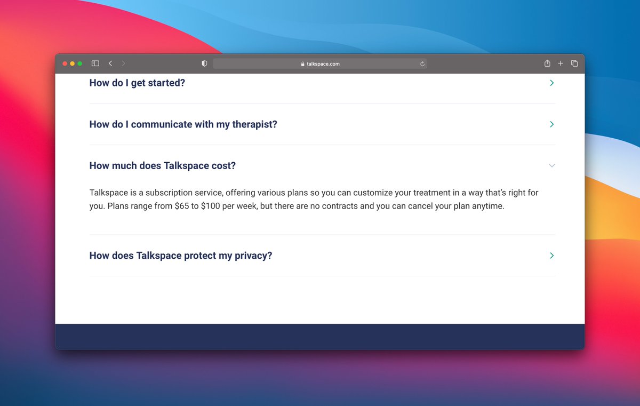Close the Safari window with red button
Screen dimensions: 640x406
[65, 63]
